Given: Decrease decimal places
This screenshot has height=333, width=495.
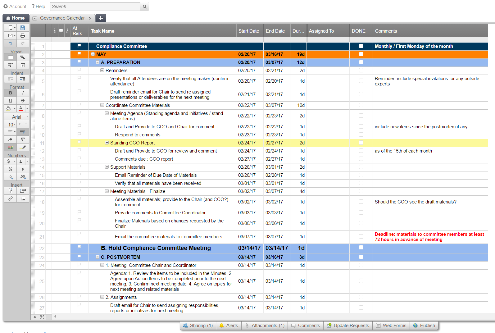Looking at the screenshot, I should pos(11,177).
